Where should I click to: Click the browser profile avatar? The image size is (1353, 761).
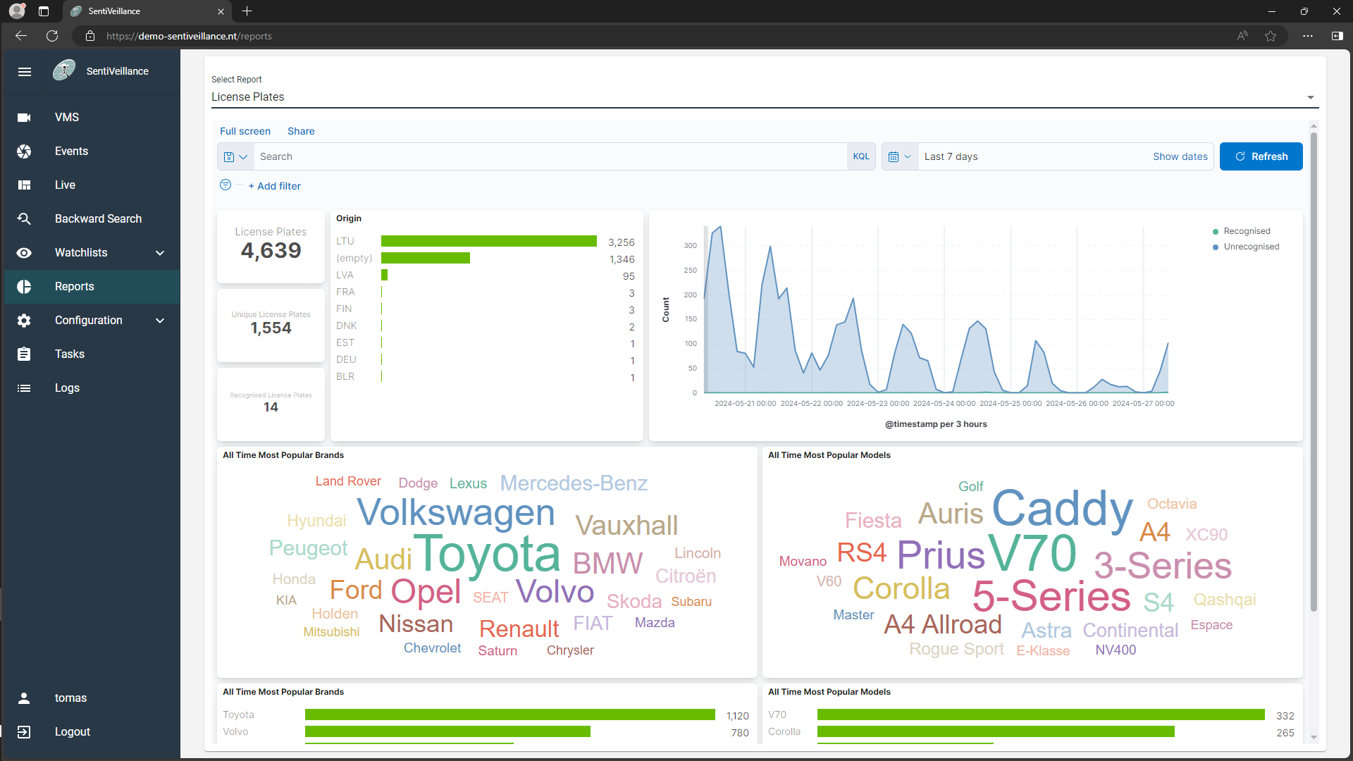click(x=17, y=11)
